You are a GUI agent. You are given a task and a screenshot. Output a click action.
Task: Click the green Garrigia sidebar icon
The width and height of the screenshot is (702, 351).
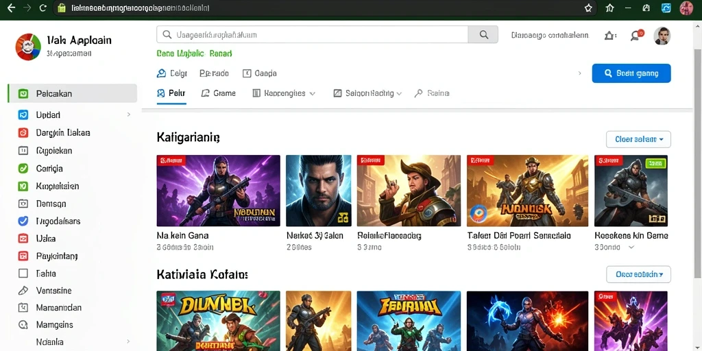(x=23, y=169)
